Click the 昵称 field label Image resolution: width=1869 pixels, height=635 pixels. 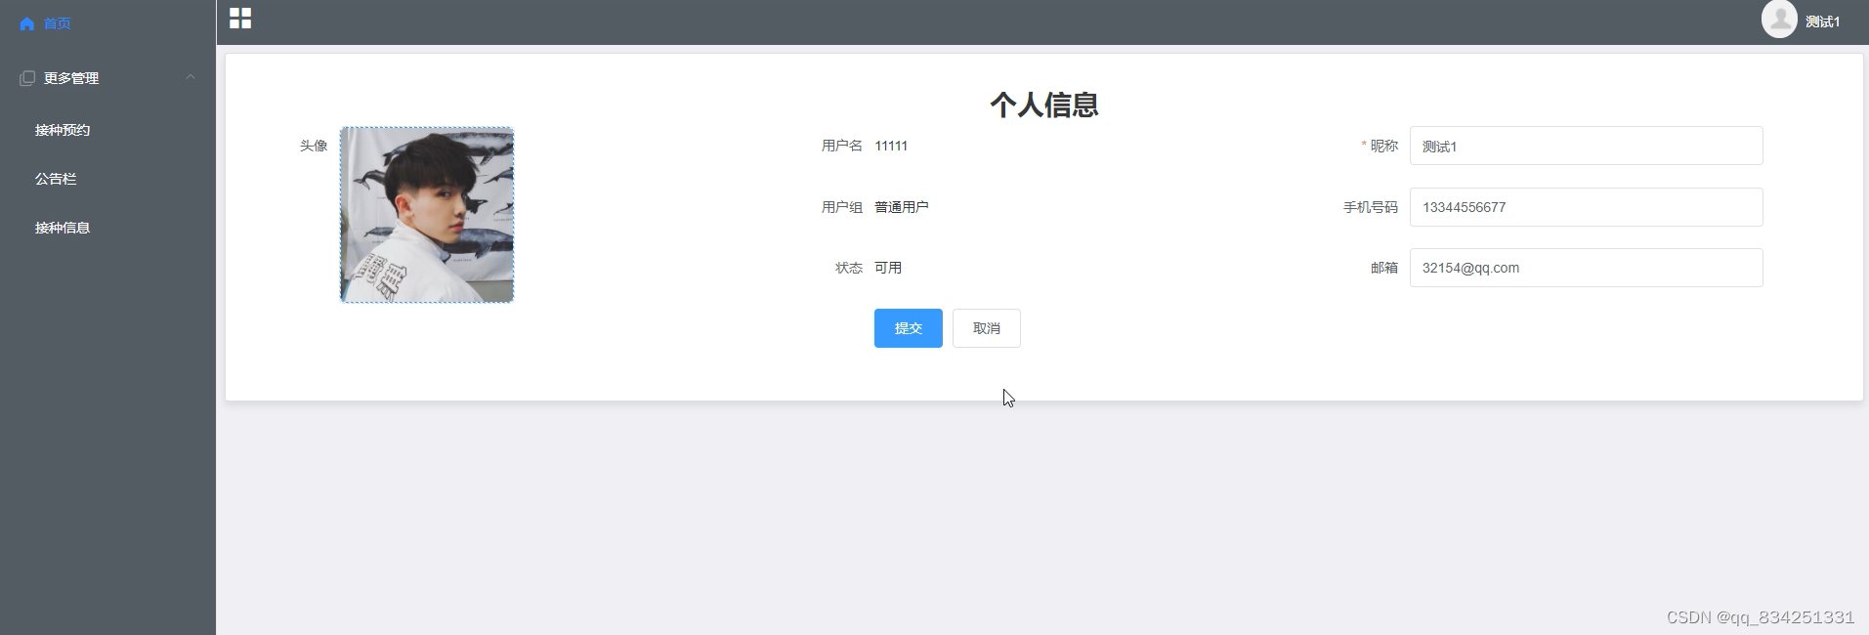pos(1383,146)
